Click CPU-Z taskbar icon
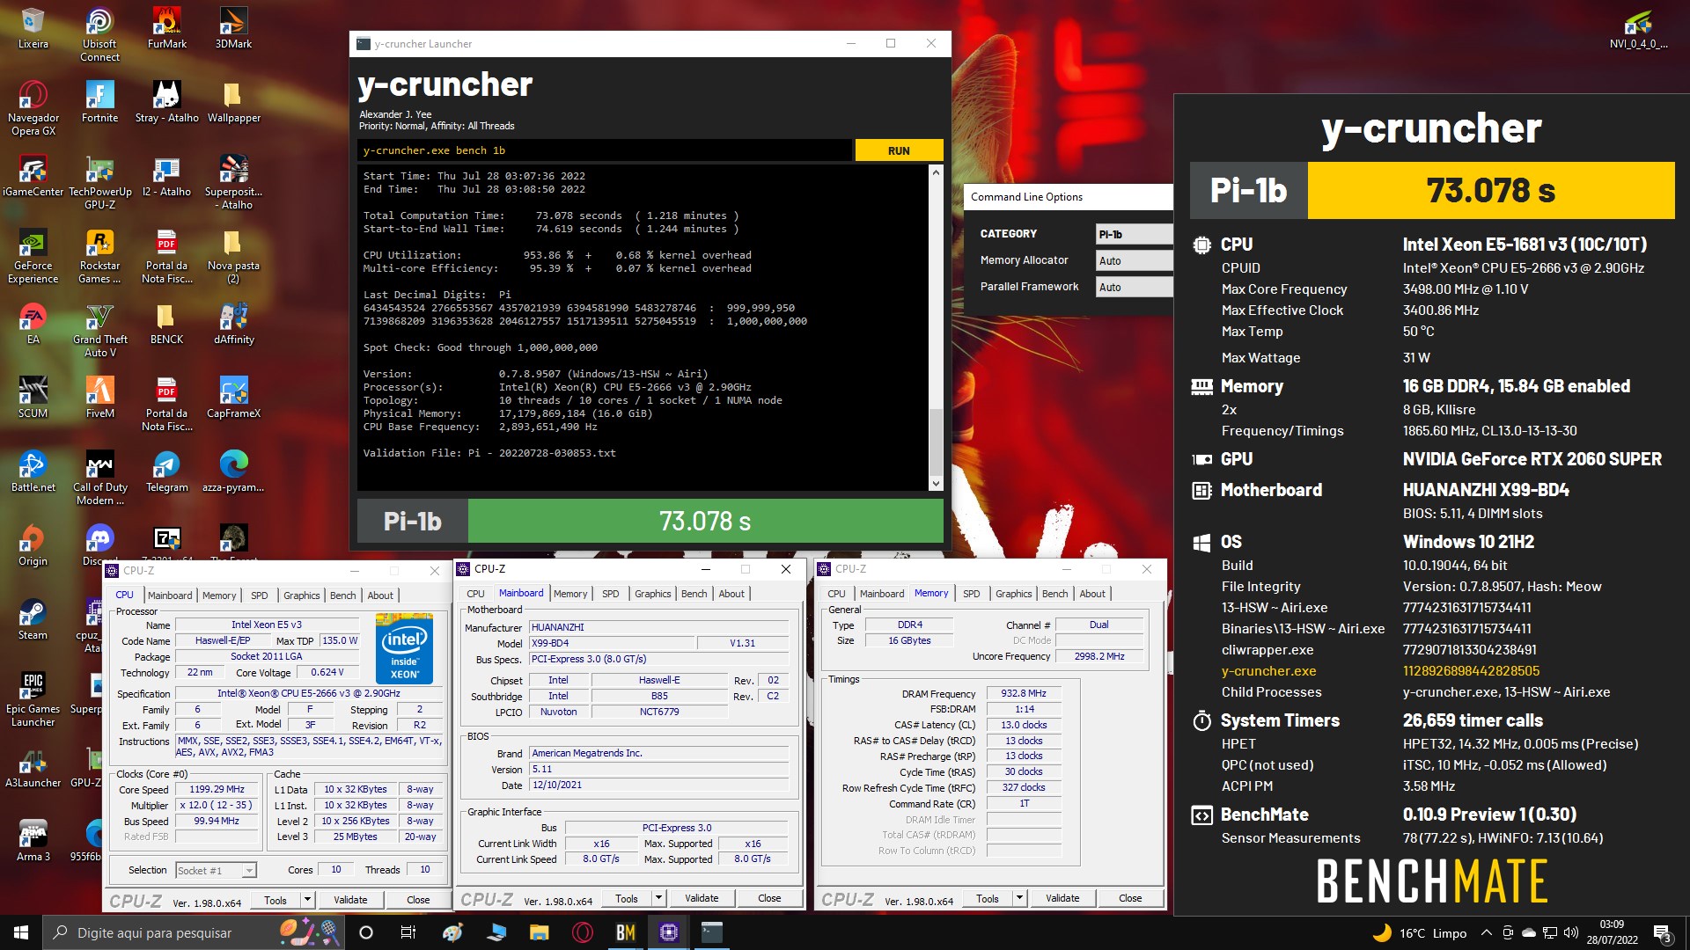 pos(669,932)
